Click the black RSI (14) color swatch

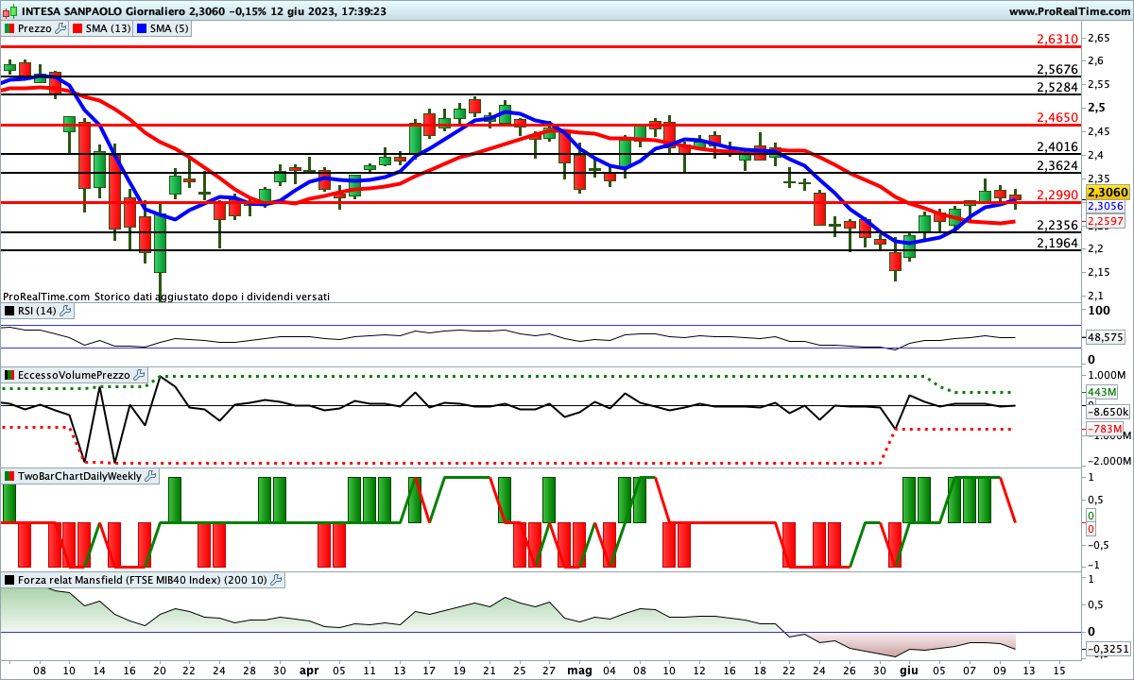[9, 310]
